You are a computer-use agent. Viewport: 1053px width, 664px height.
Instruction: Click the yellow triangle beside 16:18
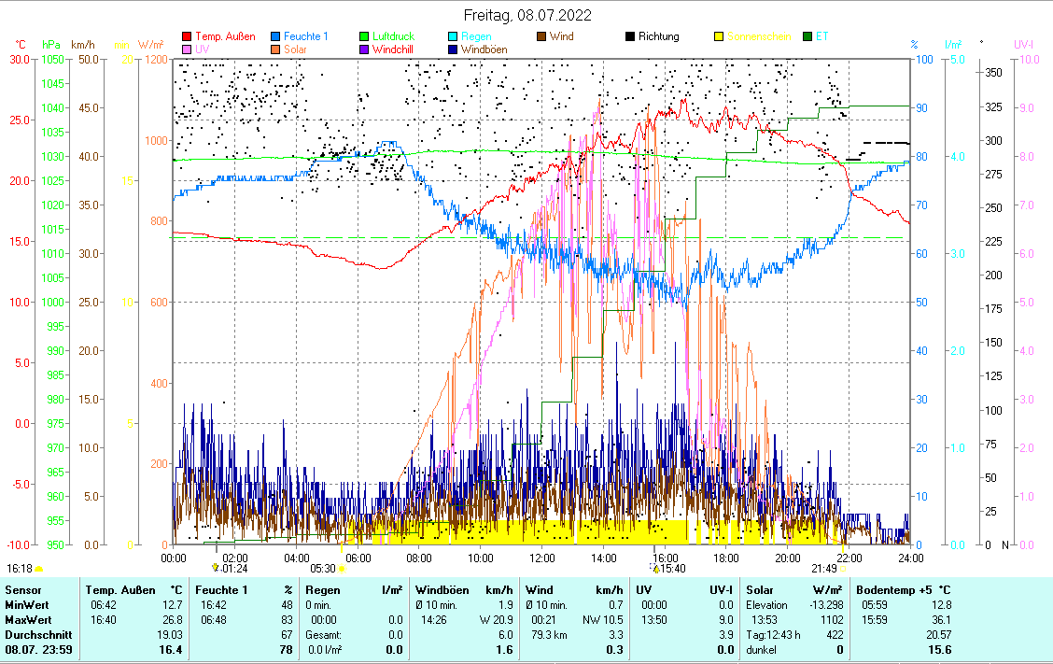39,568
